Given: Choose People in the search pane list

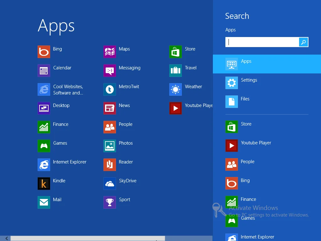Looking at the screenshot, I should pyautogui.click(x=267, y=164).
